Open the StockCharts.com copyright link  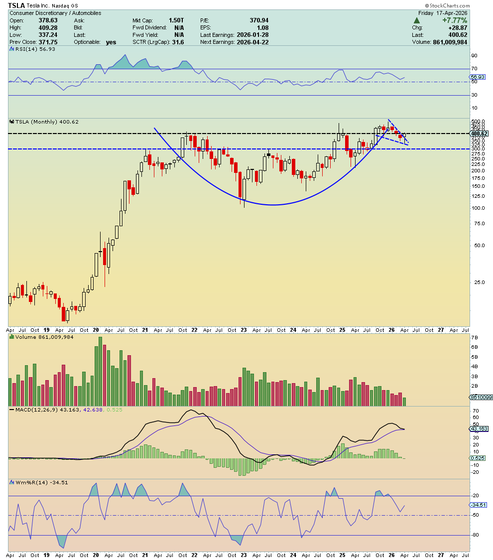pyautogui.click(x=447, y=5)
